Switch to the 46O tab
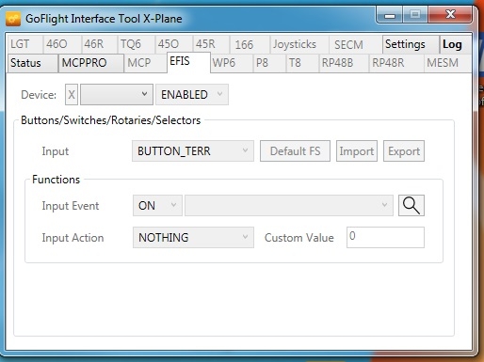 pos(62,44)
